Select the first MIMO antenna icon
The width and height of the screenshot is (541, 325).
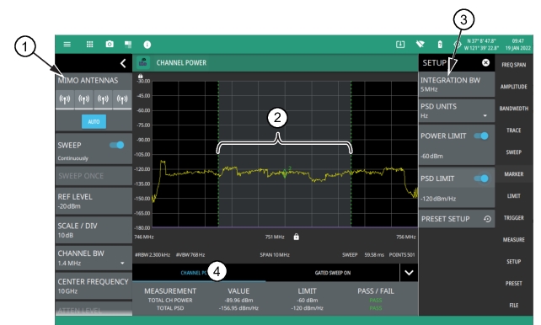click(65, 99)
